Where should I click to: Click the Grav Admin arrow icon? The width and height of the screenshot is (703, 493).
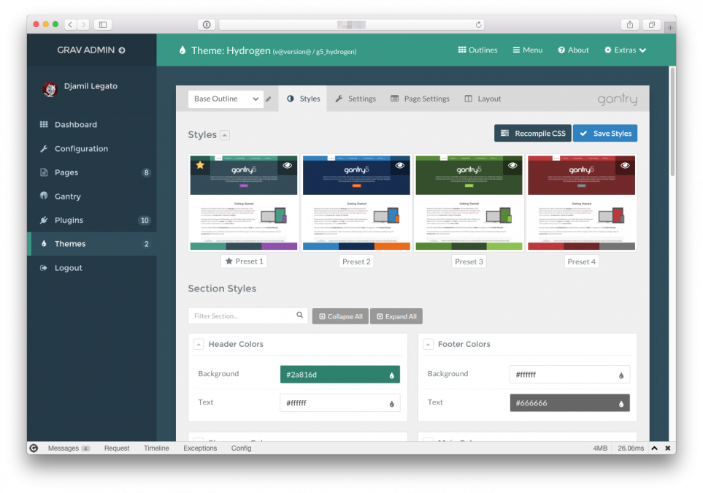pos(122,50)
